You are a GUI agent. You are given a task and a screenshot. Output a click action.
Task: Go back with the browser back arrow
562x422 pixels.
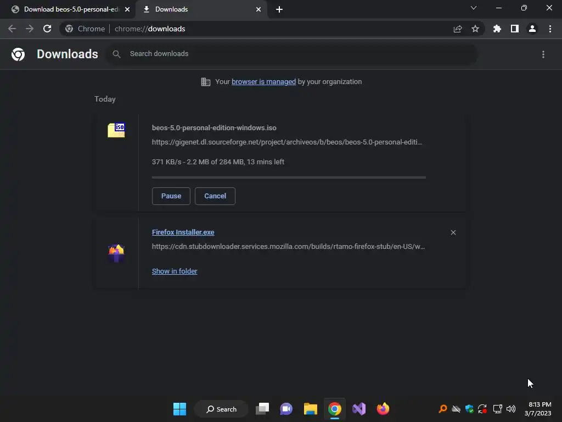12,29
